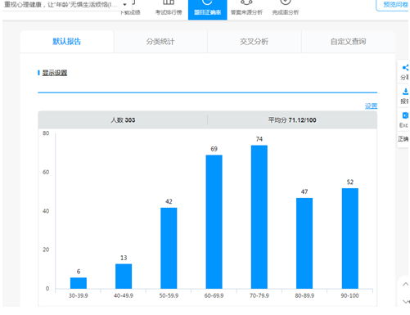Click the Excel export icon
This screenshot has height=315, width=410.
pyautogui.click(x=405, y=115)
